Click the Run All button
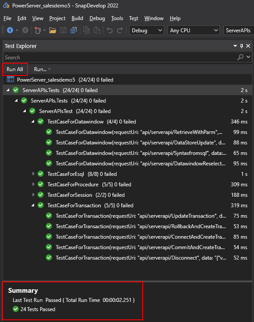Viewport: 254px width, 322px height. click(15, 69)
